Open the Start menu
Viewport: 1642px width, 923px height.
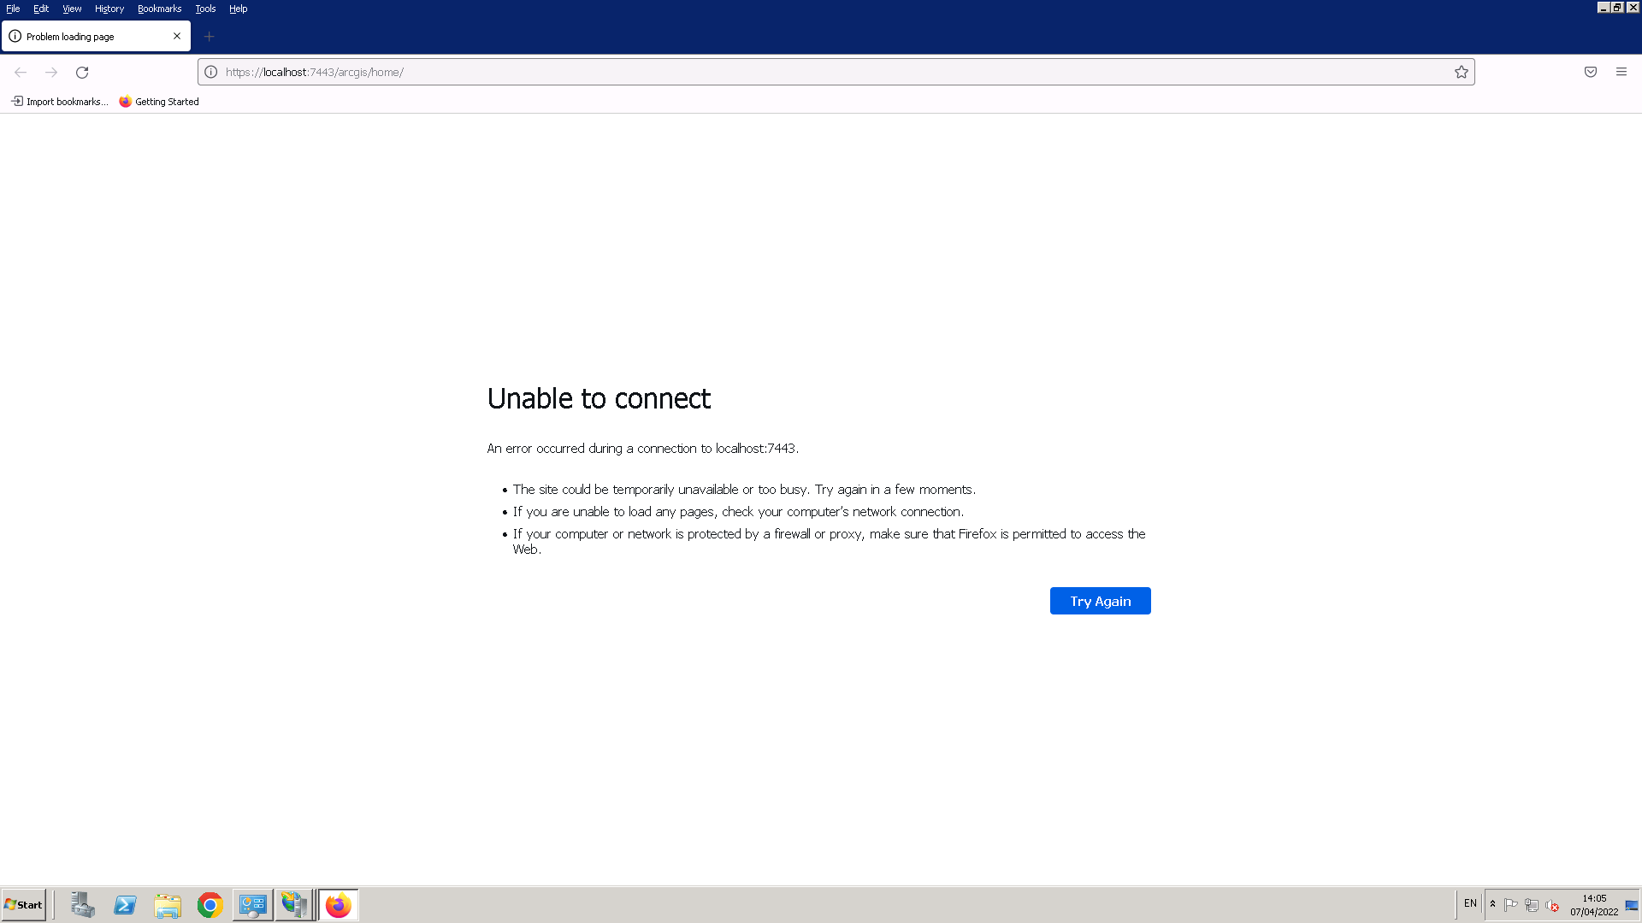(x=23, y=904)
